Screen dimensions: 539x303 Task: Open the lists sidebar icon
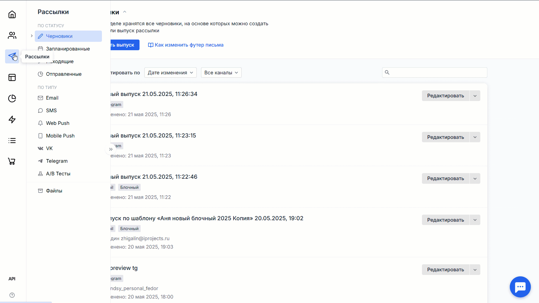tap(12, 141)
